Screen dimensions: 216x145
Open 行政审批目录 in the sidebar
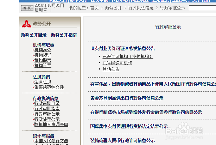coord(47,103)
